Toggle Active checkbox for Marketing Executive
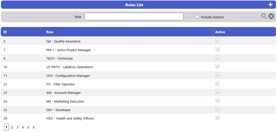The height and width of the screenshot is (132, 277). click(x=218, y=101)
